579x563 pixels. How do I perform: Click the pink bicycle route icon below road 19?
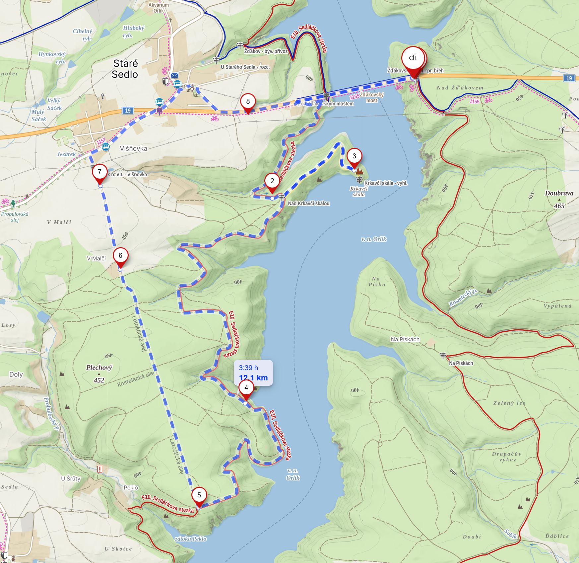tap(215, 119)
